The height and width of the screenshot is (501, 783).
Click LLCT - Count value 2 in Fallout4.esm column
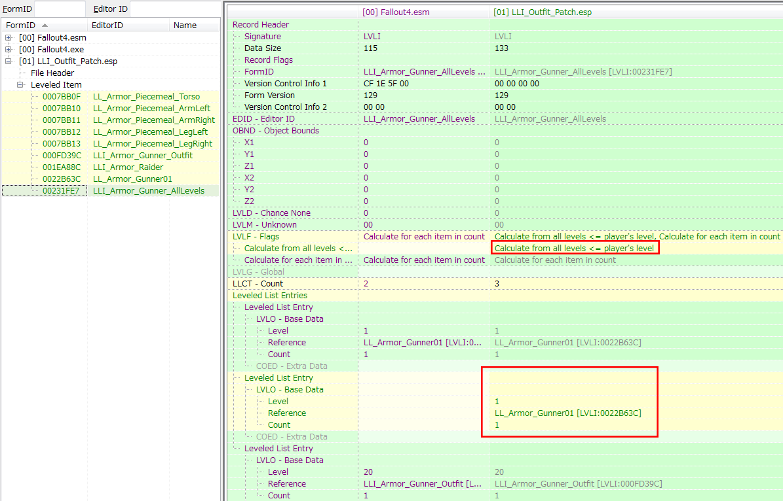click(x=366, y=284)
